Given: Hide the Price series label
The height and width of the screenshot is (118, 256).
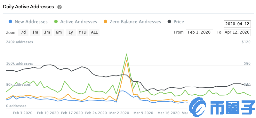Looking at the screenshot, I should pos(179,22).
